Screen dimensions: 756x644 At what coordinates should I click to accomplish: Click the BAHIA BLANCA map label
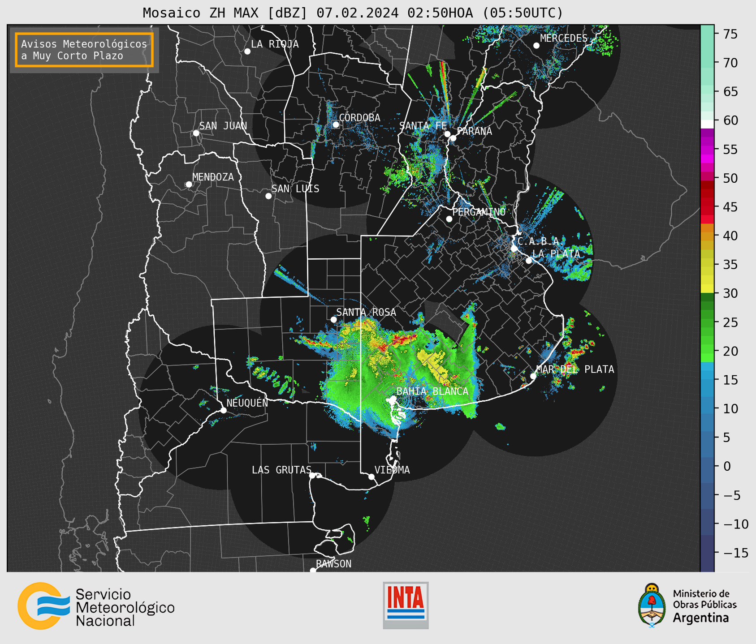point(432,391)
